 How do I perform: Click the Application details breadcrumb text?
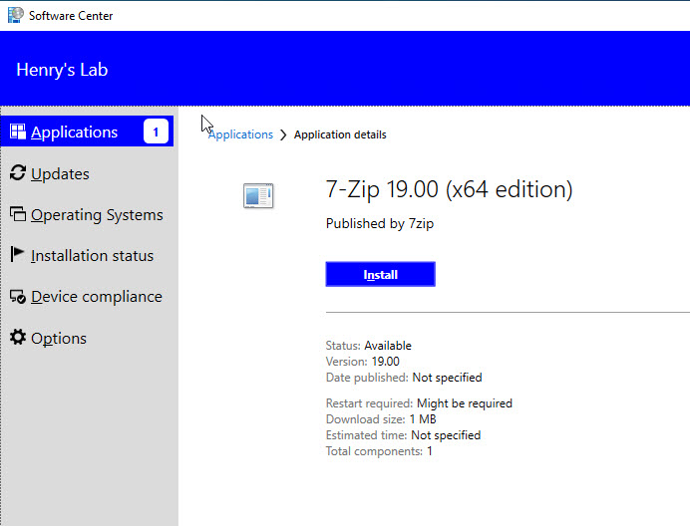pyautogui.click(x=340, y=134)
